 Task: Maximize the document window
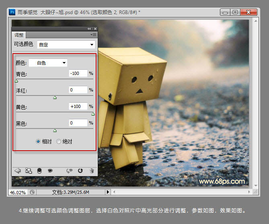pos(235,12)
